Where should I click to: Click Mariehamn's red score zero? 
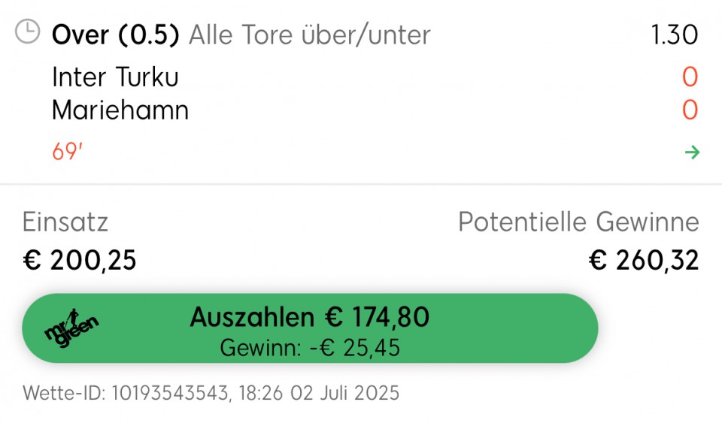pyautogui.click(x=690, y=110)
